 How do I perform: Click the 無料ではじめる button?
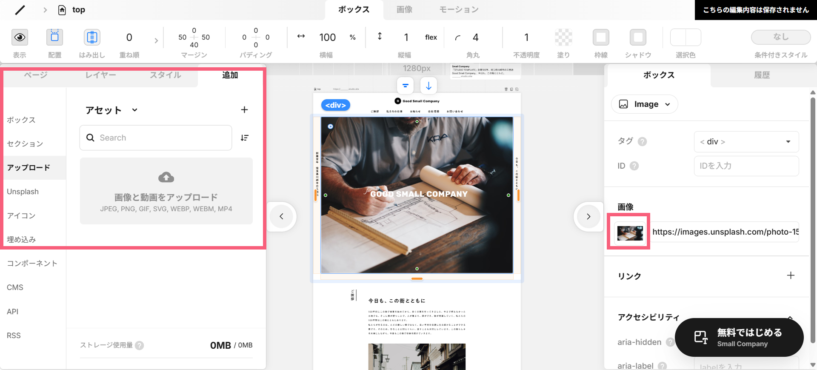(x=739, y=337)
